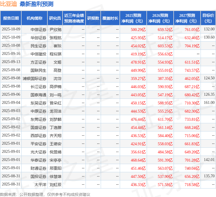Click the 611.51亿 profit value
This screenshot has height=197, width=216.
[192, 62]
